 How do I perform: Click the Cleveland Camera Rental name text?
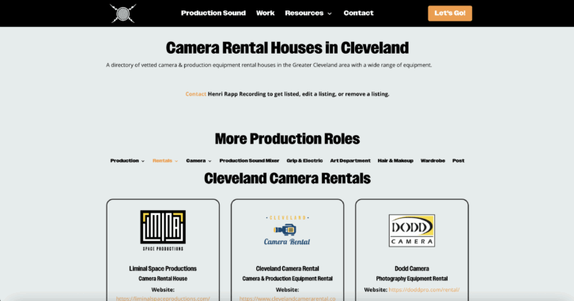pyautogui.click(x=287, y=269)
